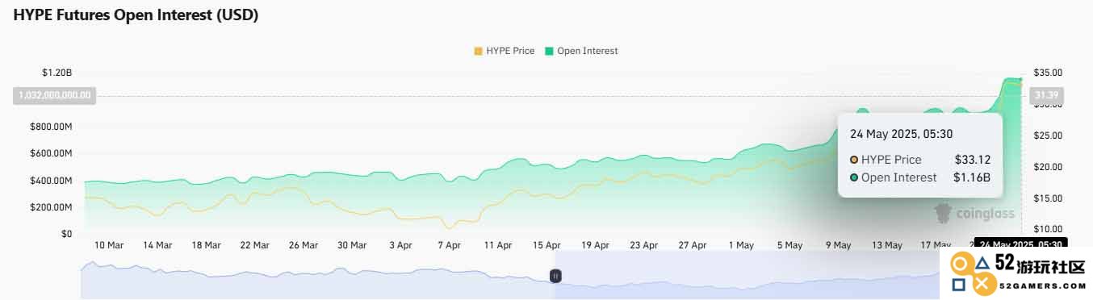This screenshot has height=300, width=1093.
Task: Select the 1 May date tick
Action: pos(740,245)
